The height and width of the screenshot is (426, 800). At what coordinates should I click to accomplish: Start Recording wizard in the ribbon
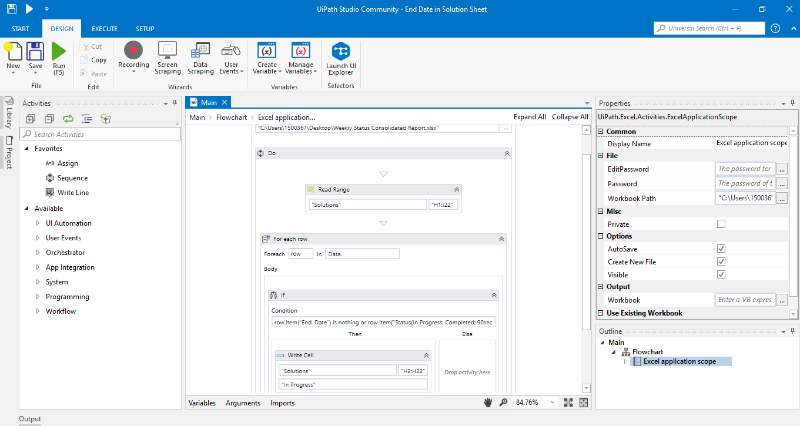pyautogui.click(x=133, y=58)
